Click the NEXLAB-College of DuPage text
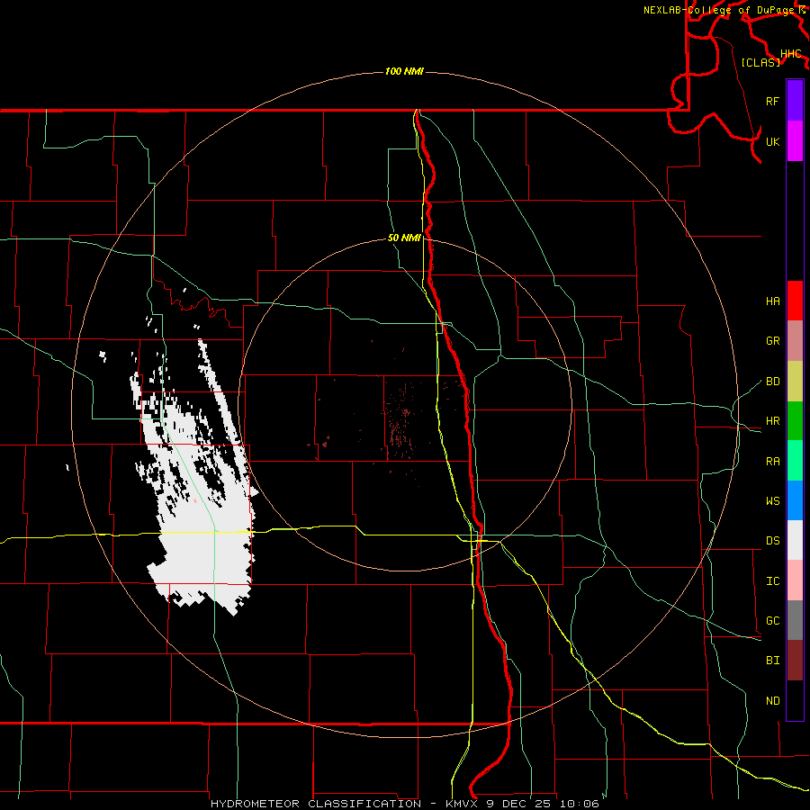The image size is (810, 810). (x=718, y=10)
